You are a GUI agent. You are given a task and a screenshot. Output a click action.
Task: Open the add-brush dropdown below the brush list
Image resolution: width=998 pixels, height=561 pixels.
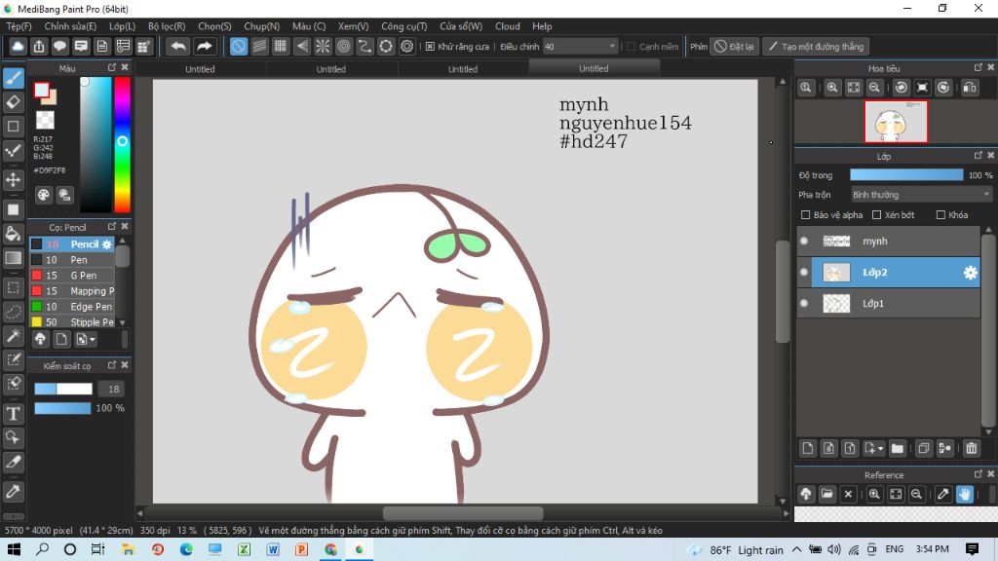[86, 340]
